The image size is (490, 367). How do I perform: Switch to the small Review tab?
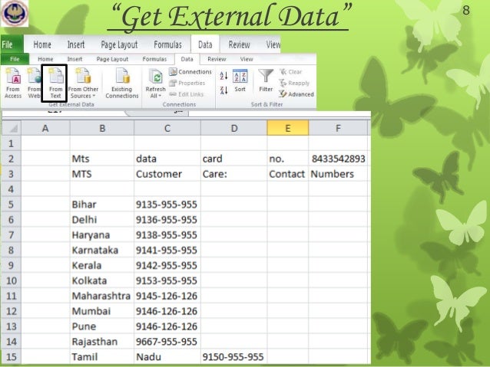[217, 59]
